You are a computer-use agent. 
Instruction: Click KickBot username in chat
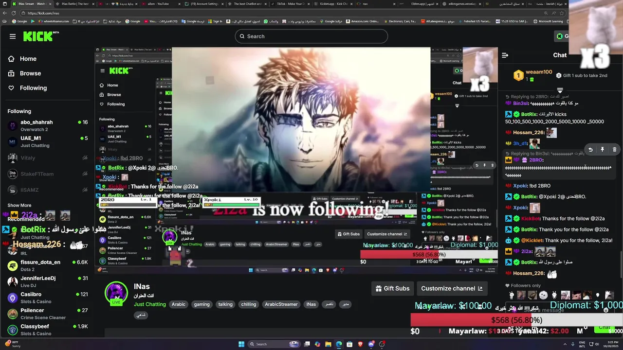pyautogui.click(x=530, y=219)
